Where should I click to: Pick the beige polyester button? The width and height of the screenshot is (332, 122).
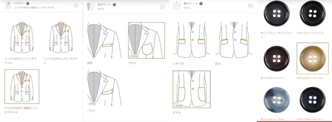tap(313, 58)
